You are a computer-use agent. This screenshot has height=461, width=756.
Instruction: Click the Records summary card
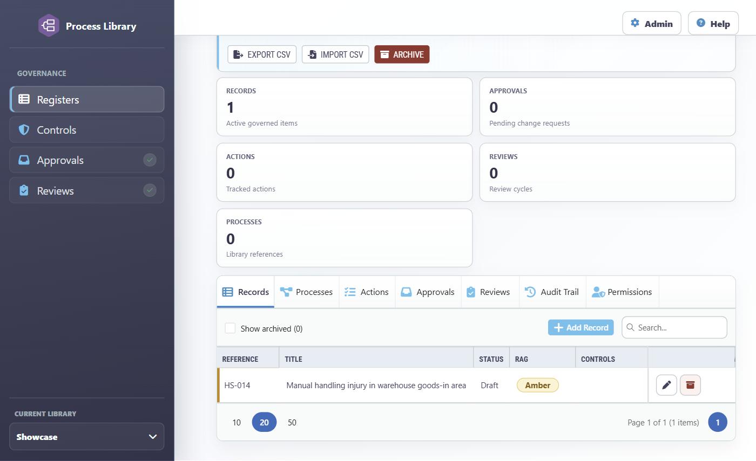[345, 107]
